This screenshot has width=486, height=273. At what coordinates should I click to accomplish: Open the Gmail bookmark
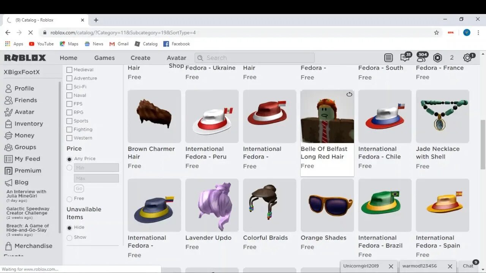click(x=119, y=44)
